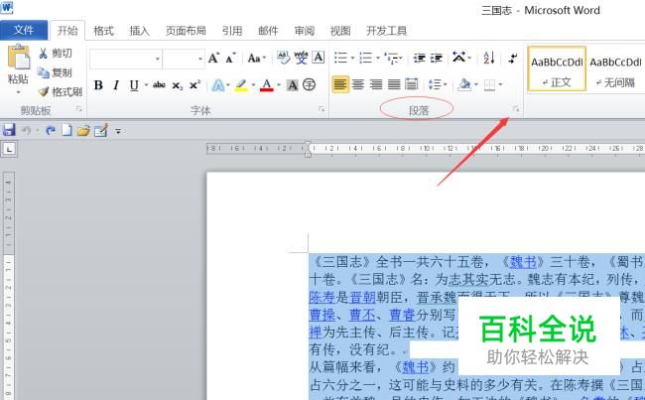This screenshot has width=645, height=400.
Task: Switch to the Review (审阅) tab
Action: [x=304, y=31]
